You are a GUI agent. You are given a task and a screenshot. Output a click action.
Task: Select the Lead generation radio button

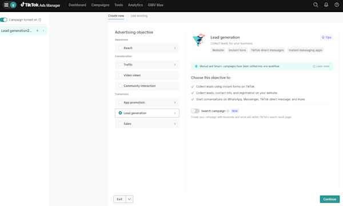pyautogui.click(x=120, y=113)
